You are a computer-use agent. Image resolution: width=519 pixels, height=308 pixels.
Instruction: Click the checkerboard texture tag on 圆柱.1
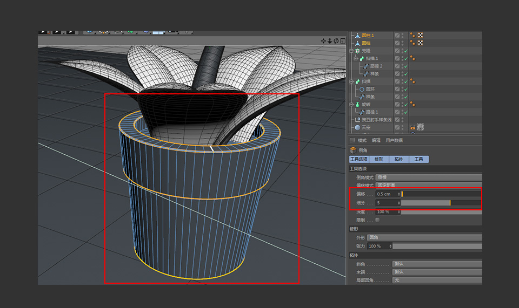pyautogui.click(x=420, y=35)
